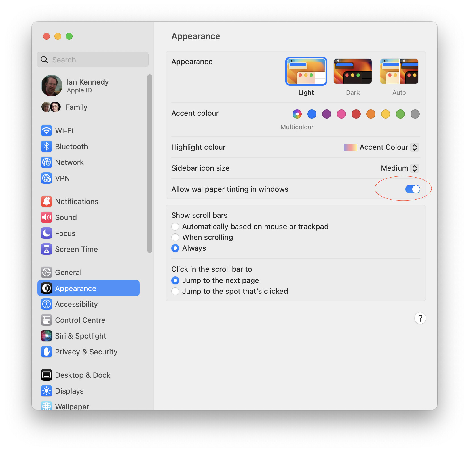Open Bluetooth settings
This screenshot has width=469, height=452.
coord(71,146)
